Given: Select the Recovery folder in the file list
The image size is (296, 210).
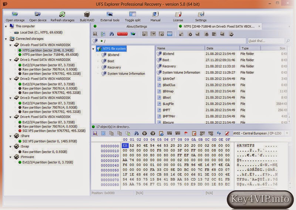Looking at the screenshot, I should click(222, 66).
